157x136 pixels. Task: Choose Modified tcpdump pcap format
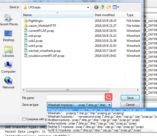tap(102, 120)
